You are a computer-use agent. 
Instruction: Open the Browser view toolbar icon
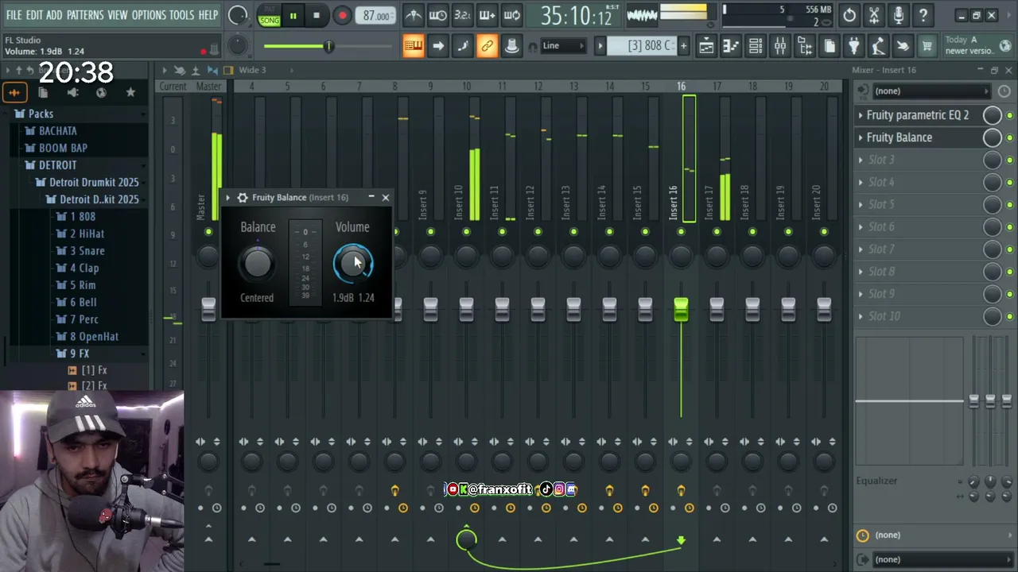tap(805, 46)
